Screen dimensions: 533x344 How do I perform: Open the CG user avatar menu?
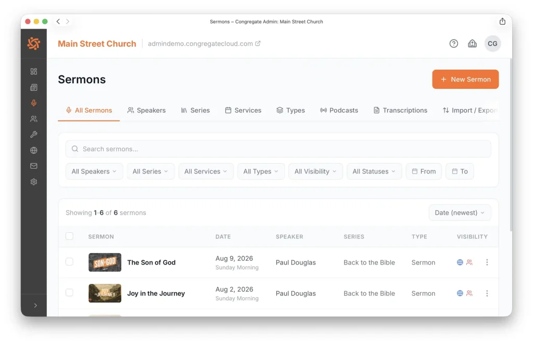[x=492, y=44]
